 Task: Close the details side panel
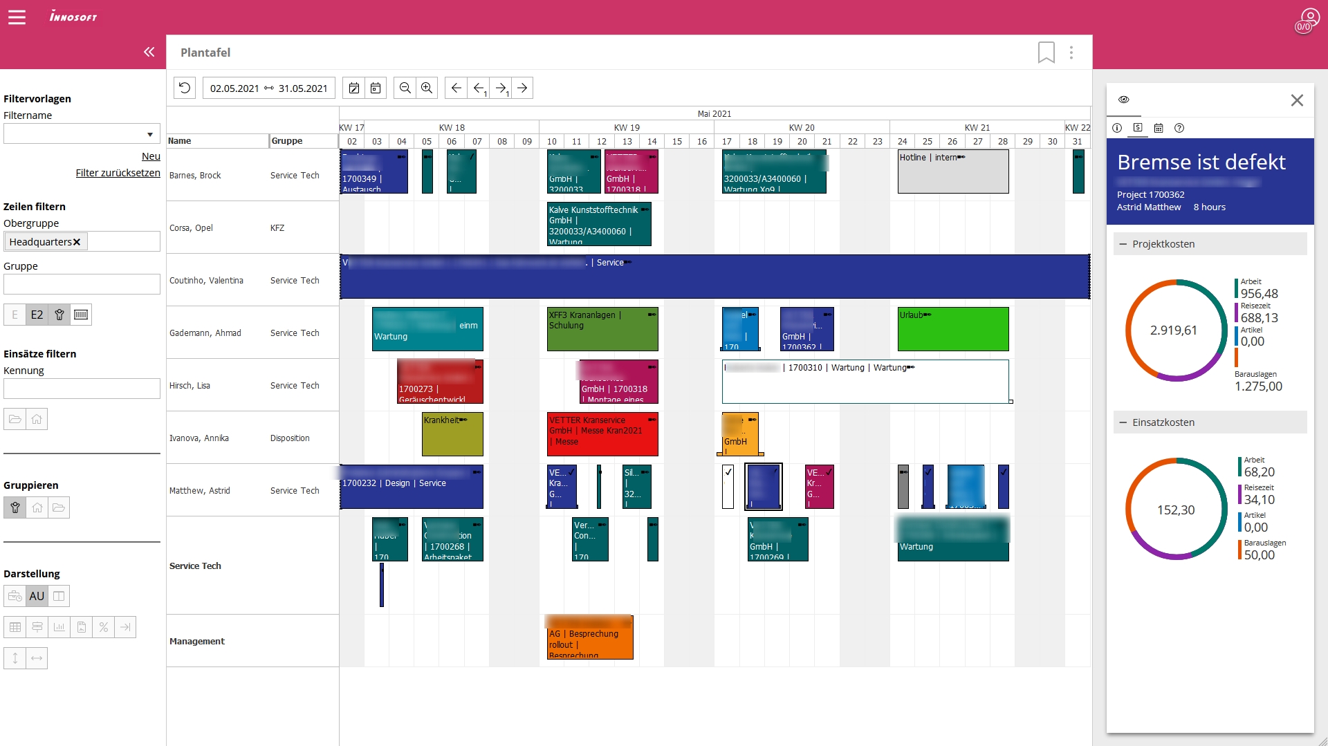pyautogui.click(x=1297, y=100)
